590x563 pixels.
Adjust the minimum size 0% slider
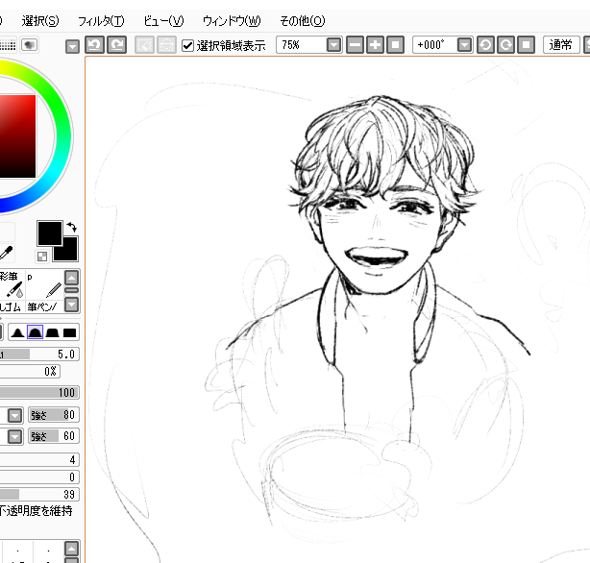click(x=30, y=372)
